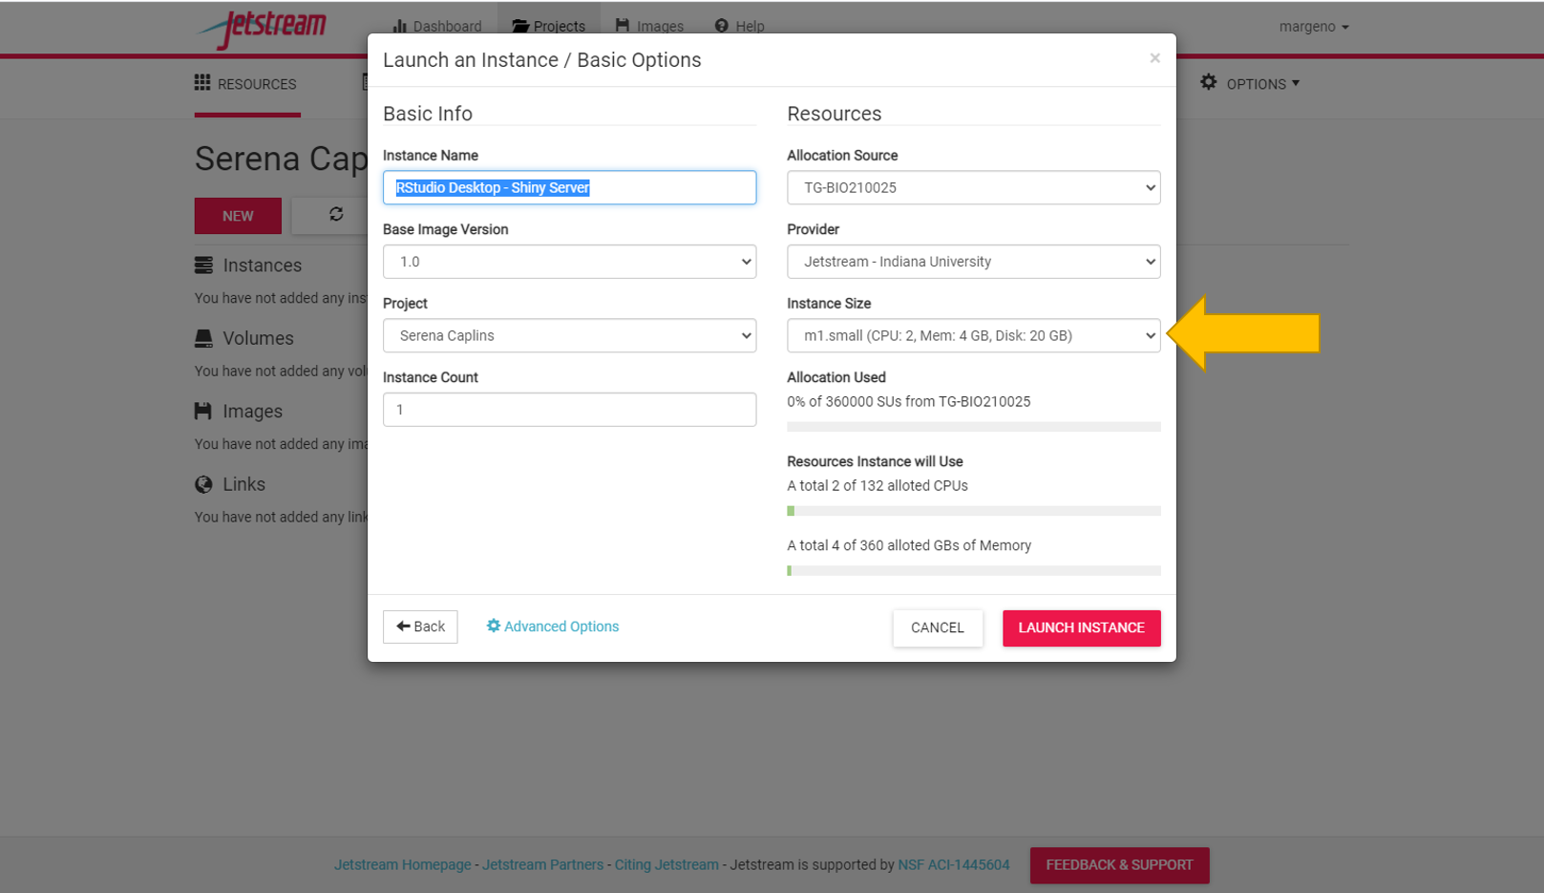Click the Instances heading
Image resolution: width=1544 pixels, height=893 pixels.
point(262,266)
